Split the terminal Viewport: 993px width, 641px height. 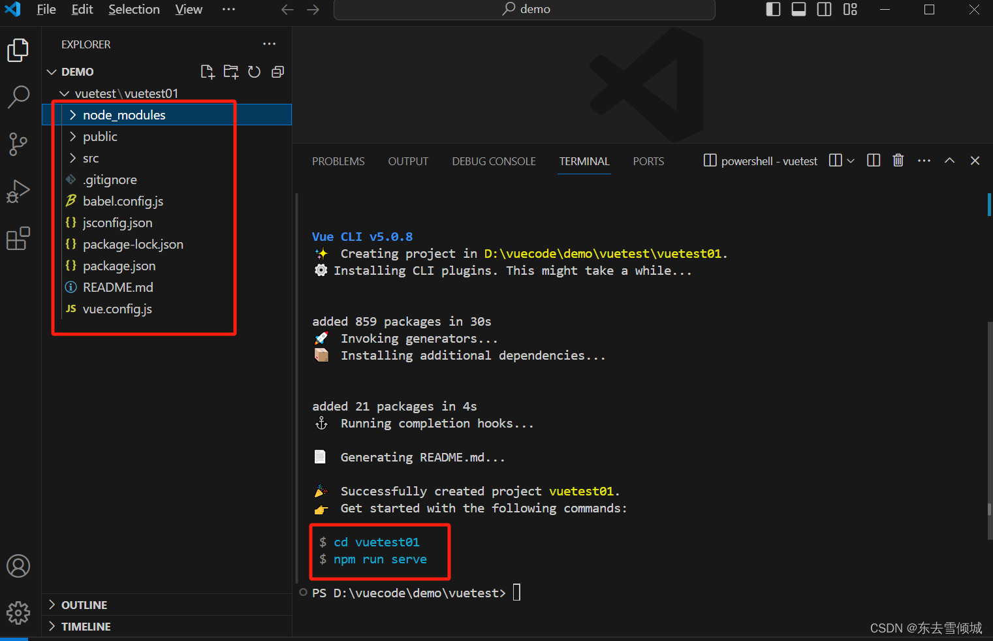click(874, 161)
